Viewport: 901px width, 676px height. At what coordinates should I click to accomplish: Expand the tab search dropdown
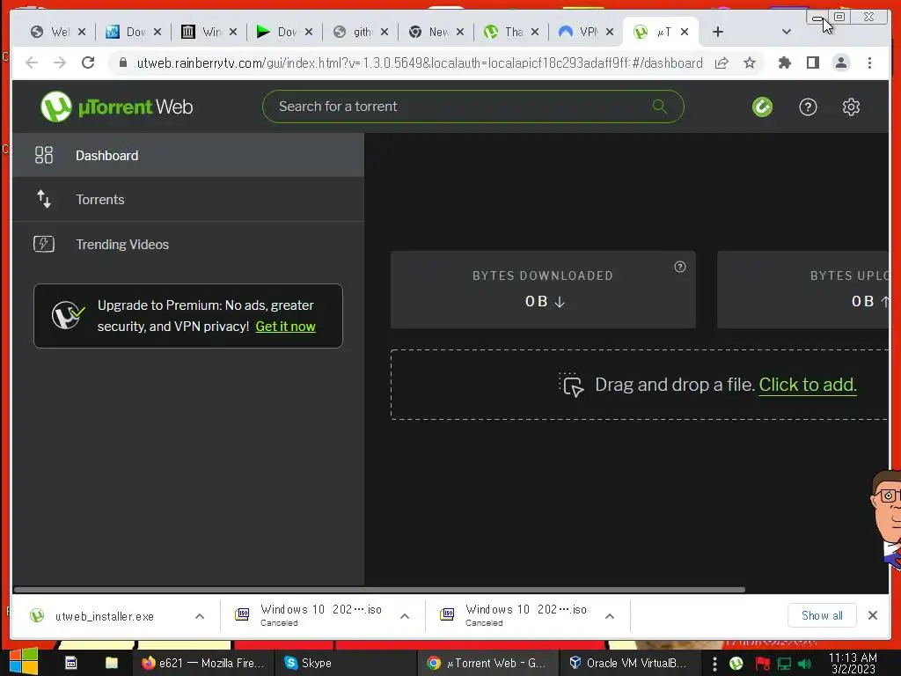tap(787, 33)
